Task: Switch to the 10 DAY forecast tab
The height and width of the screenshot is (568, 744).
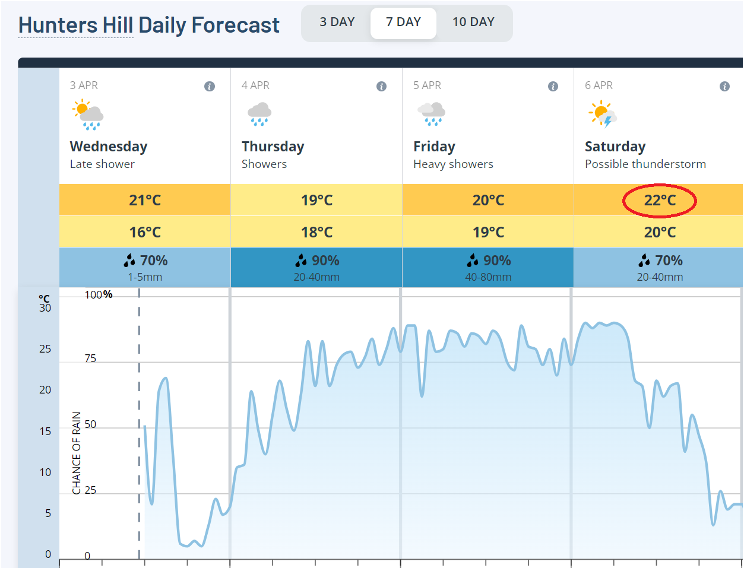Action: [x=473, y=23]
